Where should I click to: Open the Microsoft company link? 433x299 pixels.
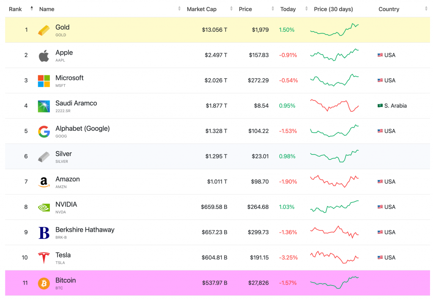(69, 78)
